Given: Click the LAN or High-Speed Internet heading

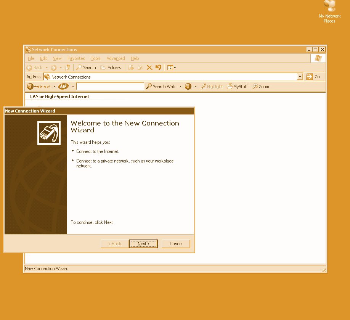Looking at the screenshot, I should (x=59, y=96).
